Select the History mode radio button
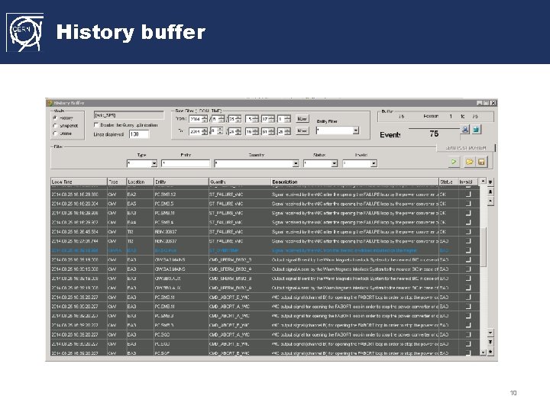This screenshot has width=550, height=412. tap(55, 118)
